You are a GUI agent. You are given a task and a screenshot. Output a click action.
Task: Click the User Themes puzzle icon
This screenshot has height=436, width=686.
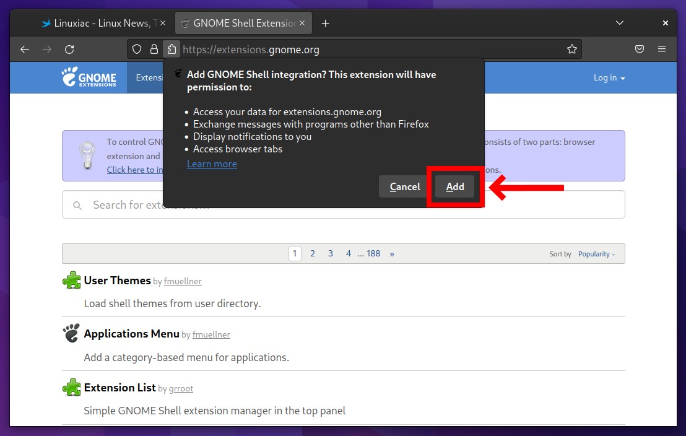(x=71, y=280)
